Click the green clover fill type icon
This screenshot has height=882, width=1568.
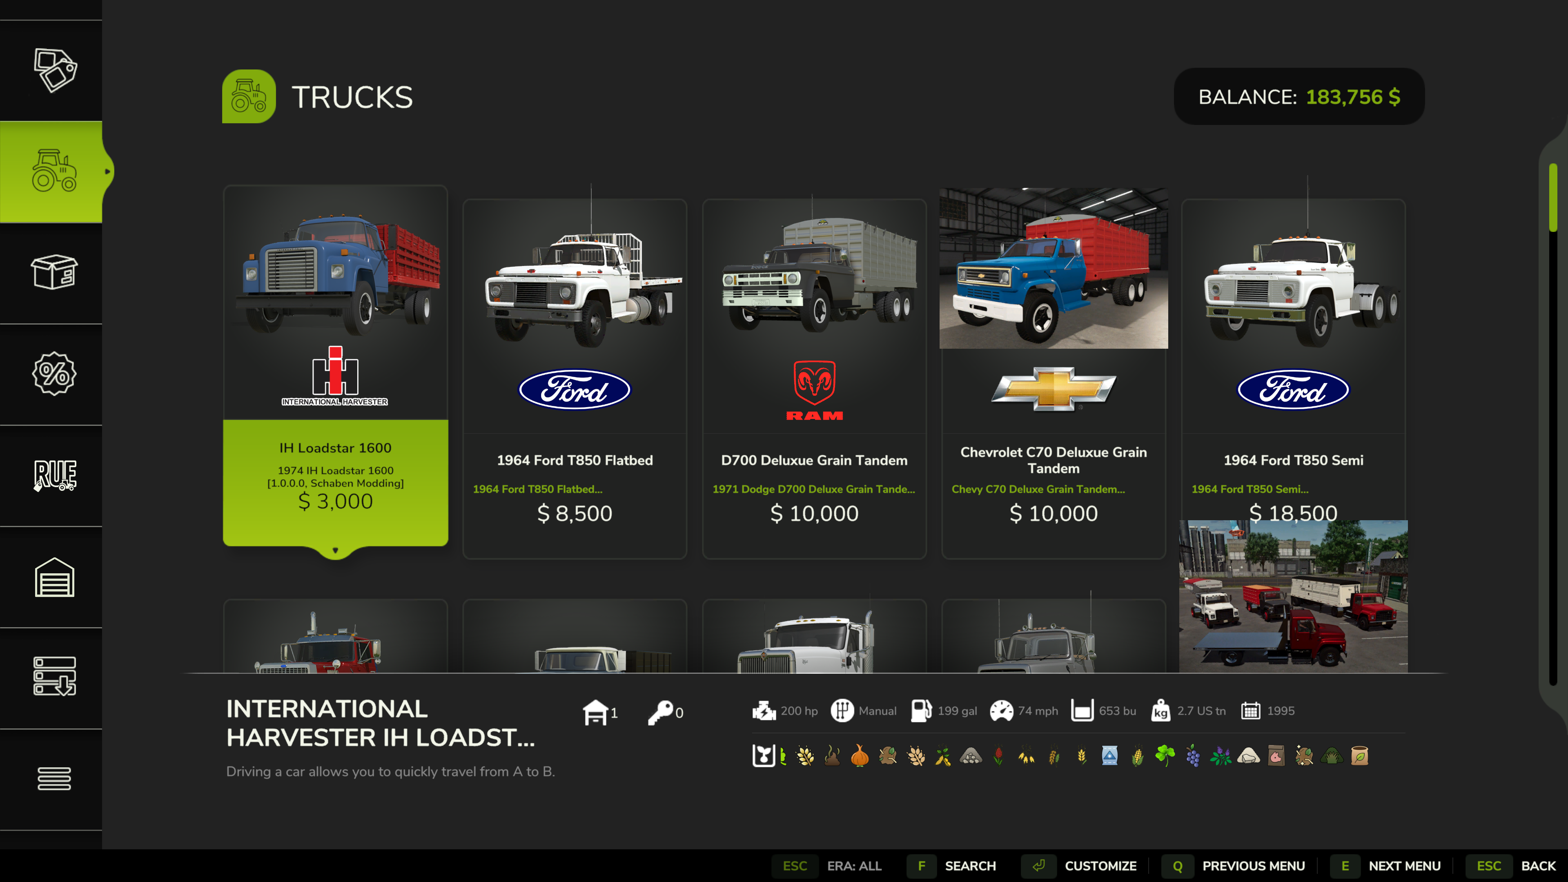(x=1165, y=756)
